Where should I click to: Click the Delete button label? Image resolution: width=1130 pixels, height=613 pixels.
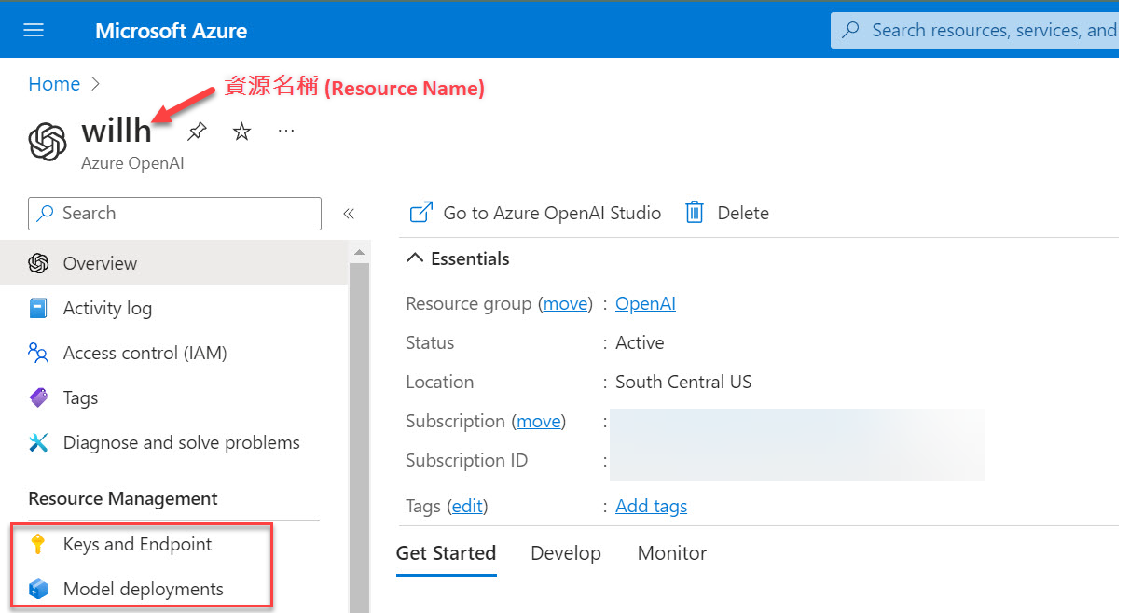[x=743, y=213]
